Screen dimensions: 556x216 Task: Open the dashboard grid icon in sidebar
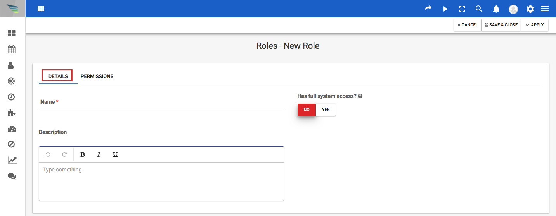pos(12,33)
